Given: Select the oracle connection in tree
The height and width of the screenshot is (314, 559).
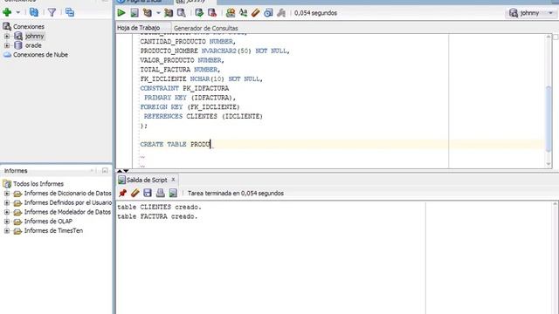Looking at the screenshot, I should [33, 45].
